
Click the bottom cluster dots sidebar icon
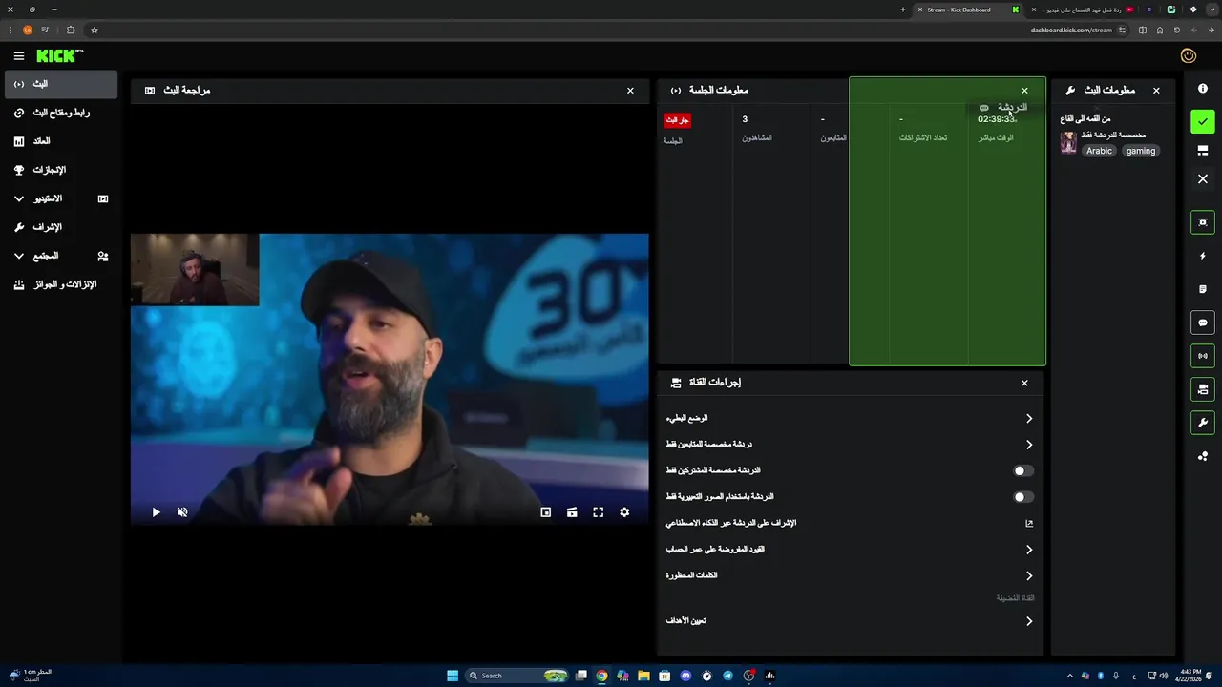pyautogui.click(x=1203, y=456)
